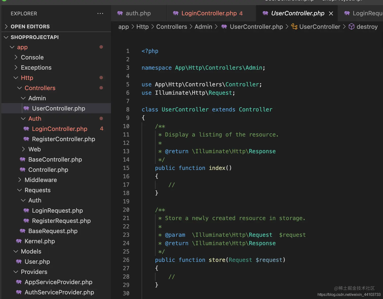Expand the OPEN EDITORS section

[6, 26]
